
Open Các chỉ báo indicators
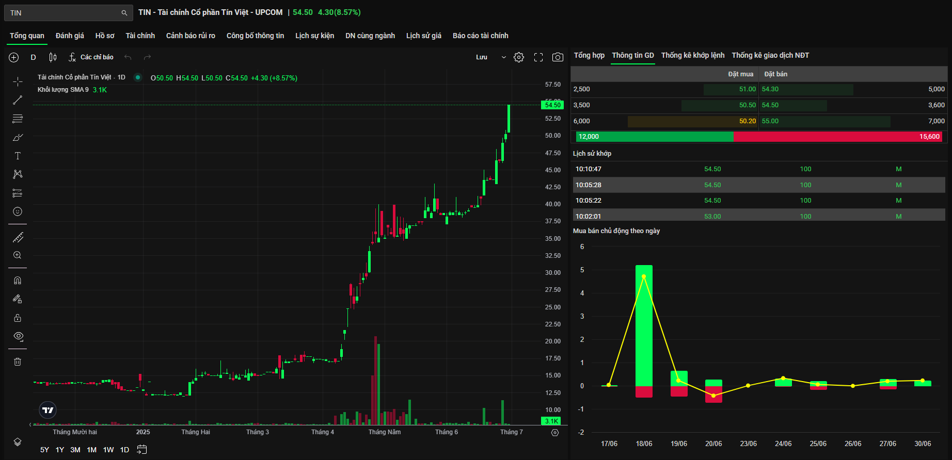tap(91, 57)
